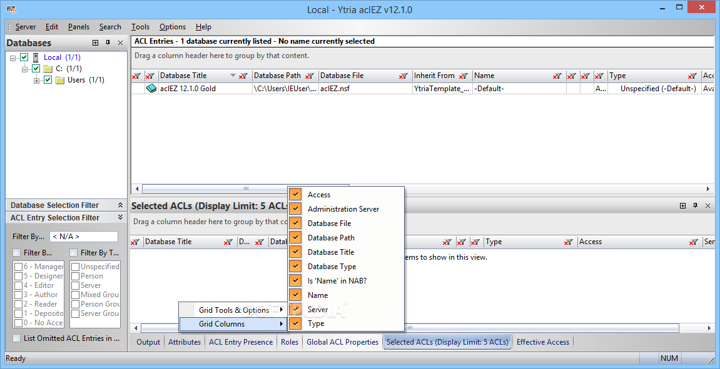Click the sort arrow on Database Title header
This screenshot has height=369, width=720.
click(233, 76)
